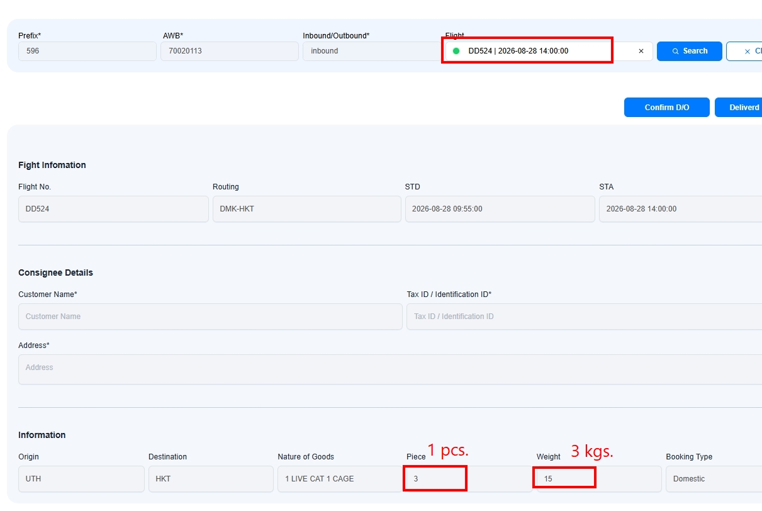Click the Routing field DMK-HKT

pyautogui.click(x=306, y=209)
